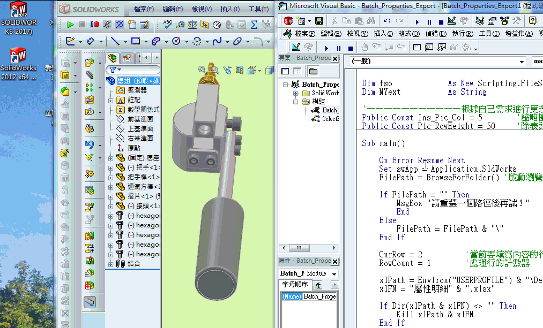
Task: Run macro with green play icon in SolidWorks
Action: (70, 25)
